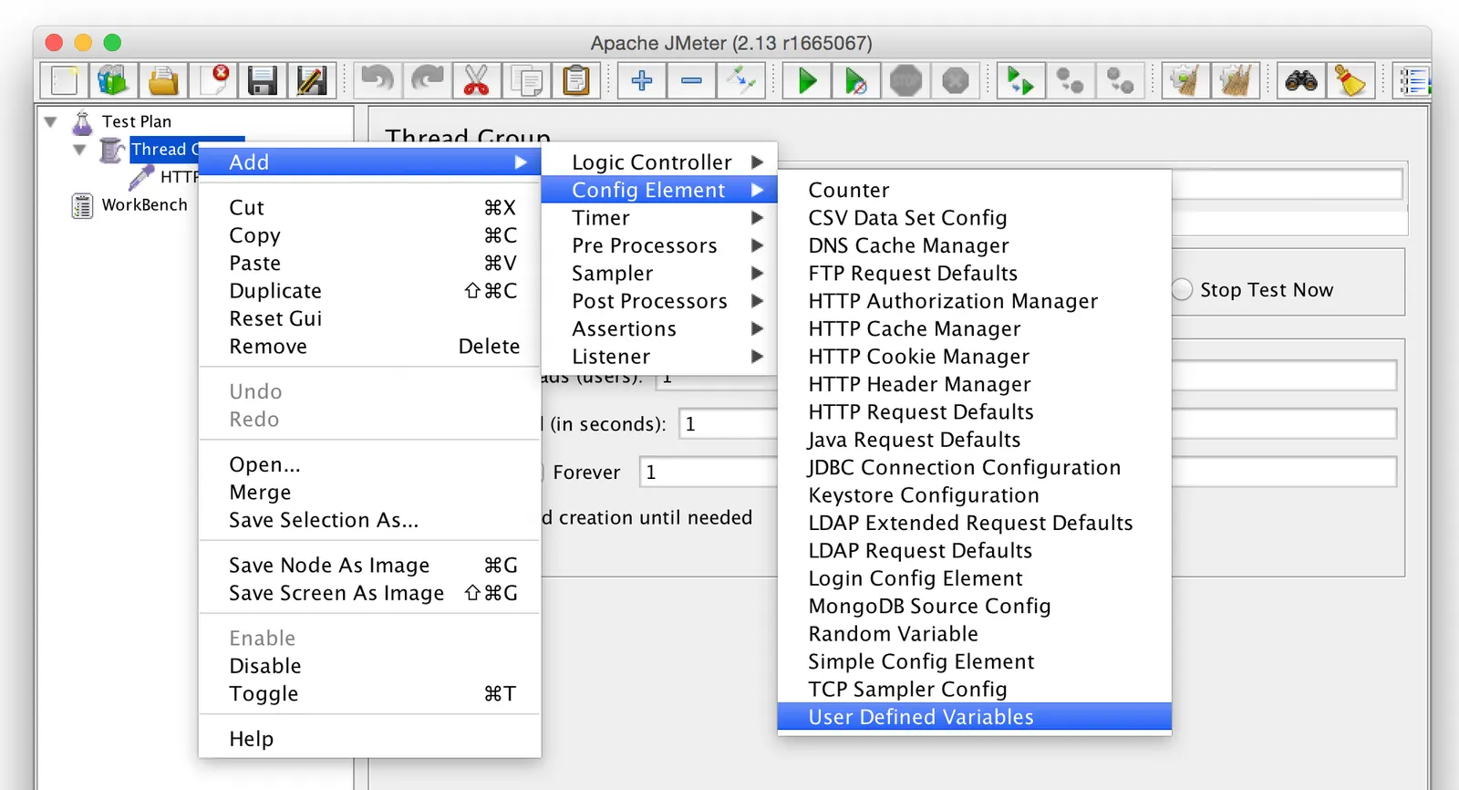Choose Random Variable menu entry
This screenshot has width=1459, height=790.
tap(974, 634)
